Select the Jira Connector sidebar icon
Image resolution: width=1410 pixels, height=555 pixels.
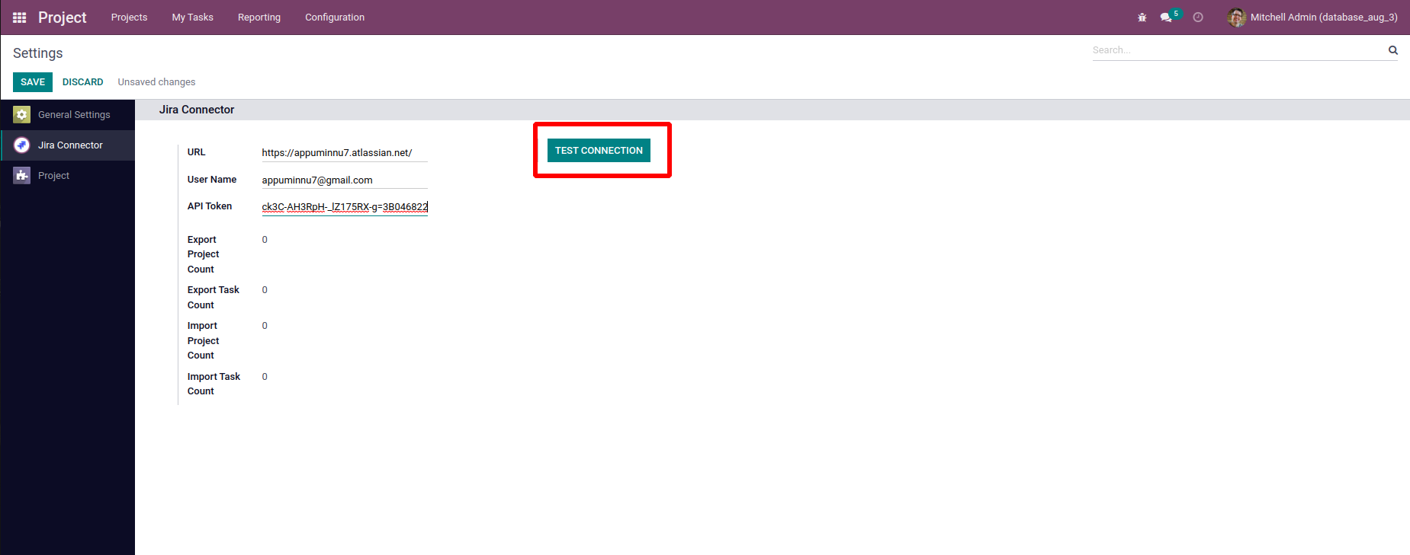click(x=22, y=145)
